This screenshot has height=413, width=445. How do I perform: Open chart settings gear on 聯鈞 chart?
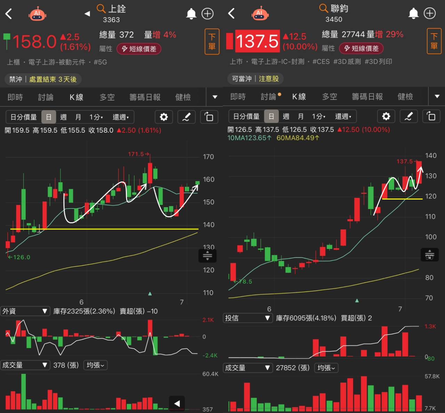point(386,116)
